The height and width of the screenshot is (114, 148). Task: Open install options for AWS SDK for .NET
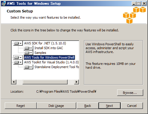tap(18, 43)
